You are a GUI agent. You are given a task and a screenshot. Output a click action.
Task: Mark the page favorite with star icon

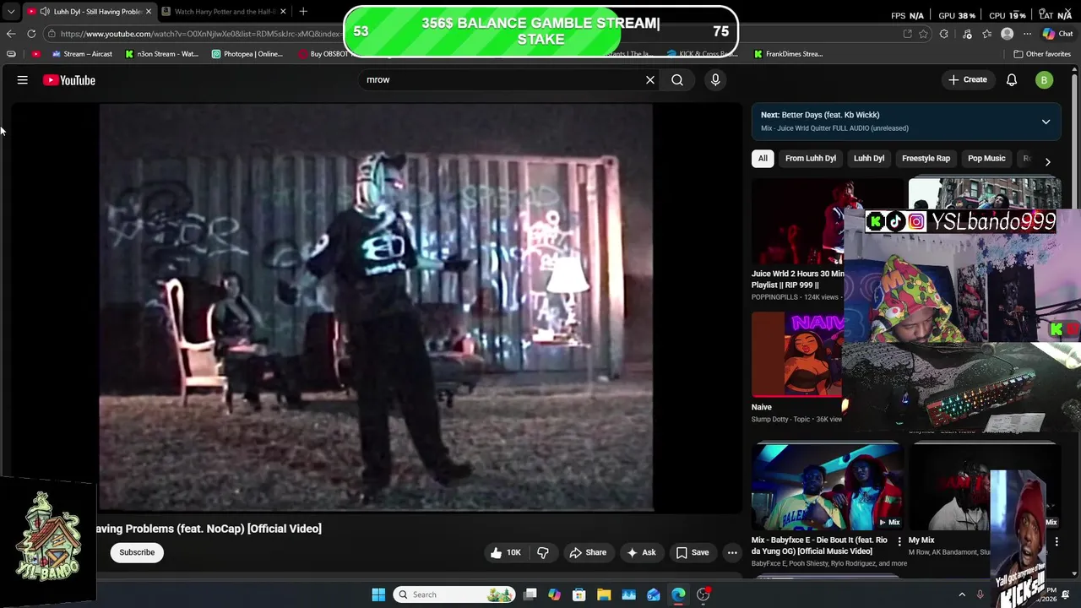click(923, 34)
